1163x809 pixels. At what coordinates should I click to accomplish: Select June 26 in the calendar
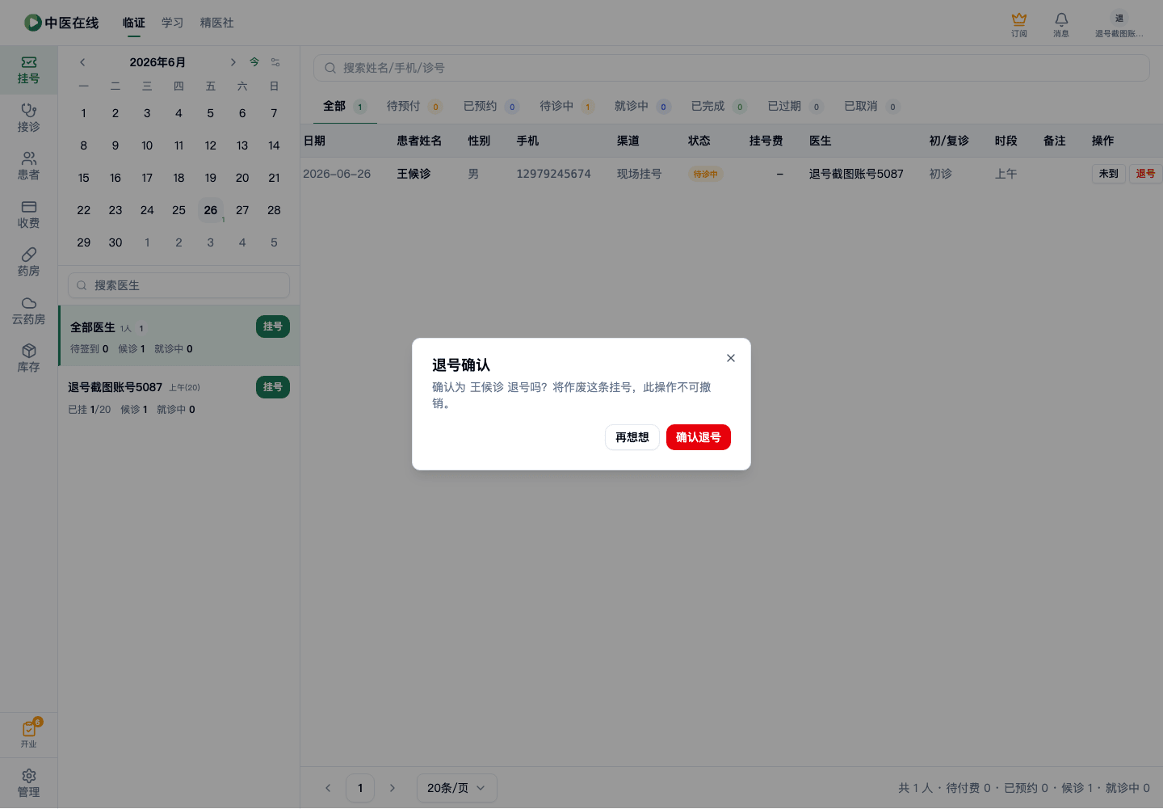pyautogui.click(x=211, y=210)
